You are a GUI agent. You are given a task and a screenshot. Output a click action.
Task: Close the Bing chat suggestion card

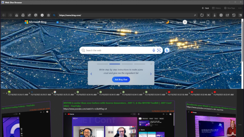(x=151, y=64)
